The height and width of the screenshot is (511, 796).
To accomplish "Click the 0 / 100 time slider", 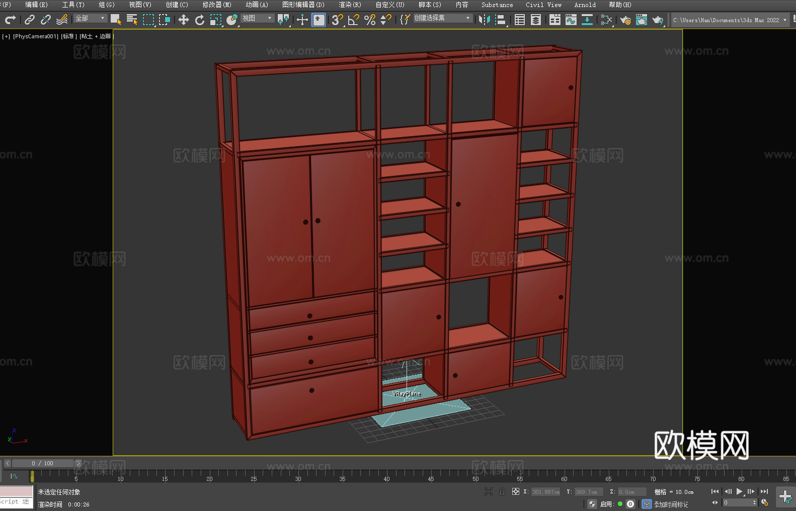I will click(x=43, y=463).
